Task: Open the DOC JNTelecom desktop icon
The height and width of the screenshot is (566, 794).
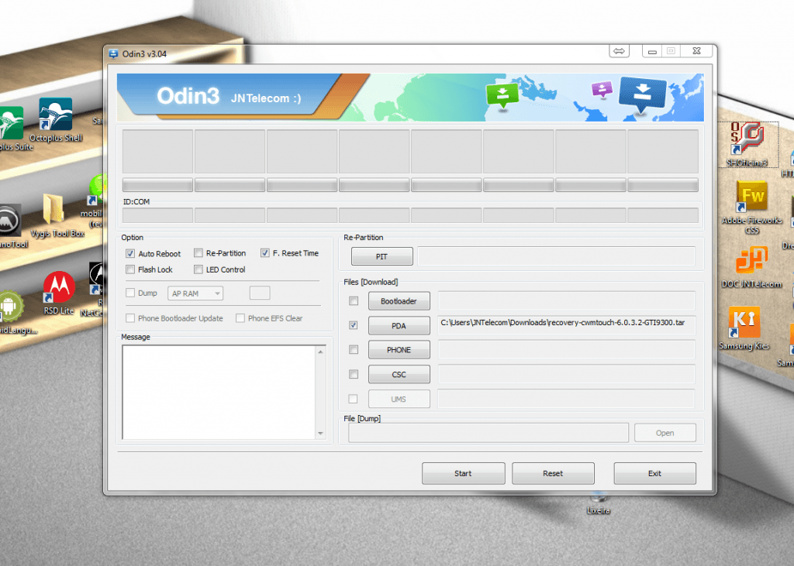Action: pos(751,267)
